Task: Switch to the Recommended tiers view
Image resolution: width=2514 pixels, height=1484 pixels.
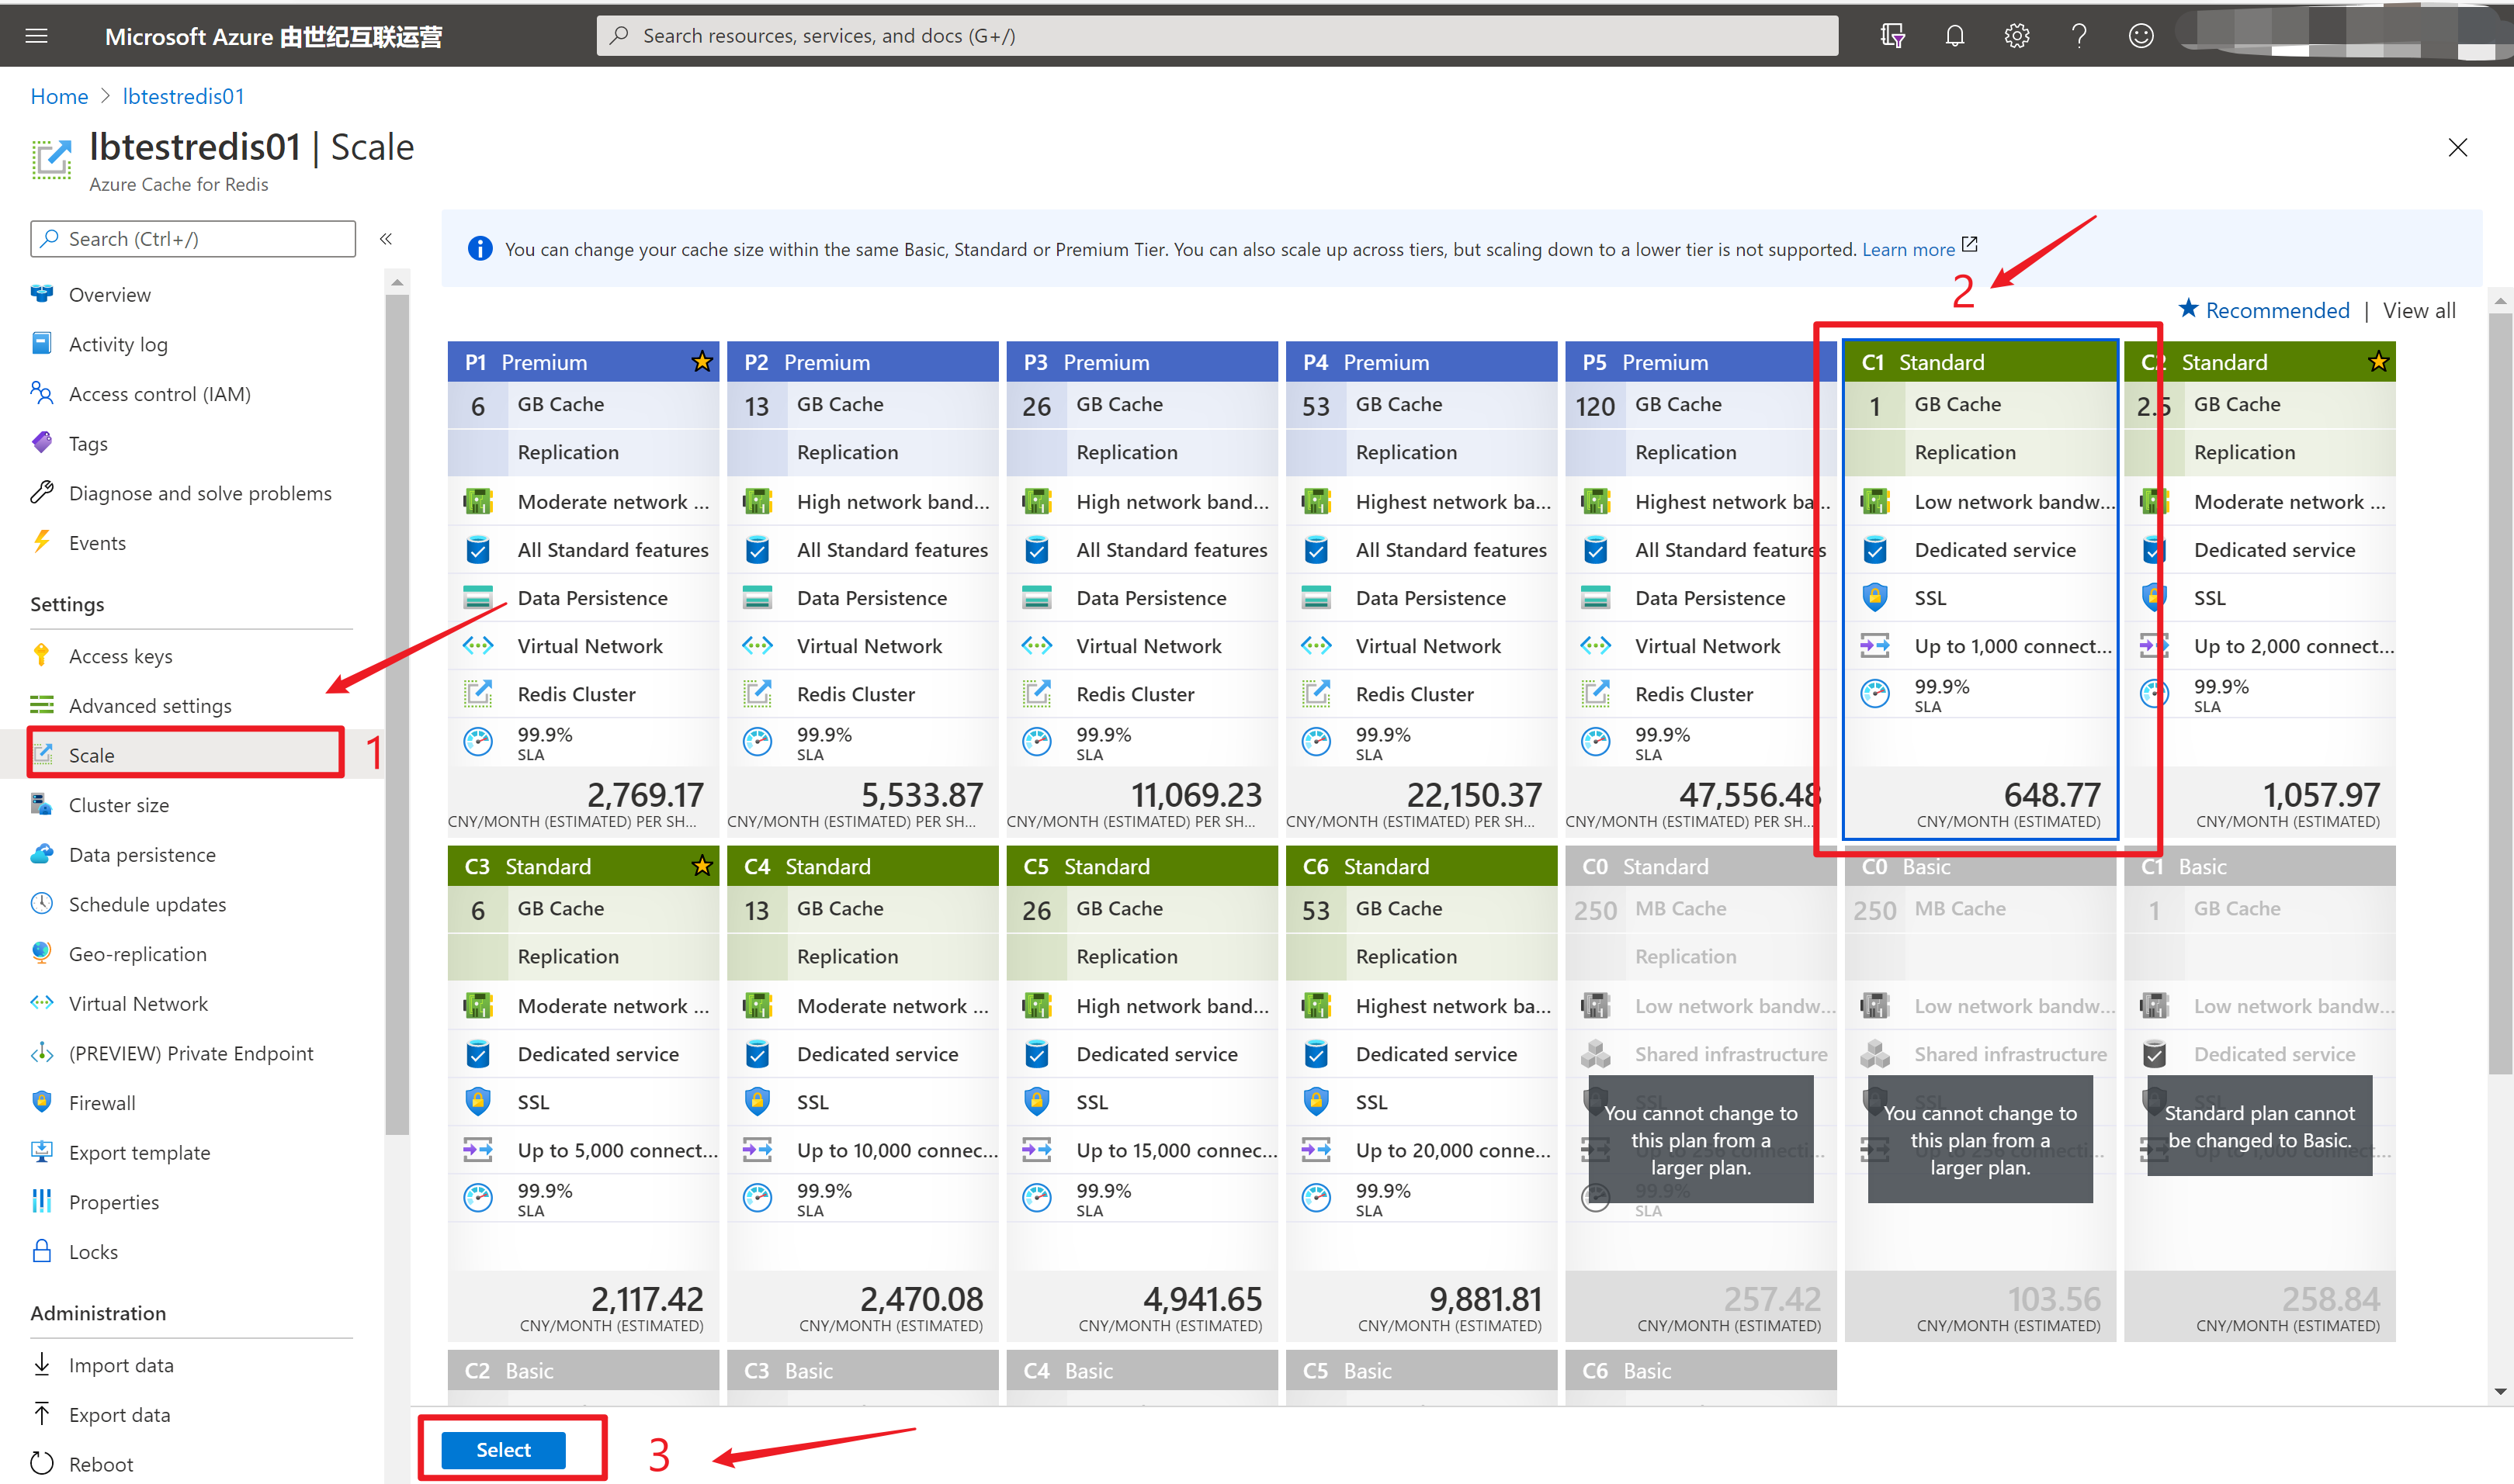Action: tap(2277, 311)
